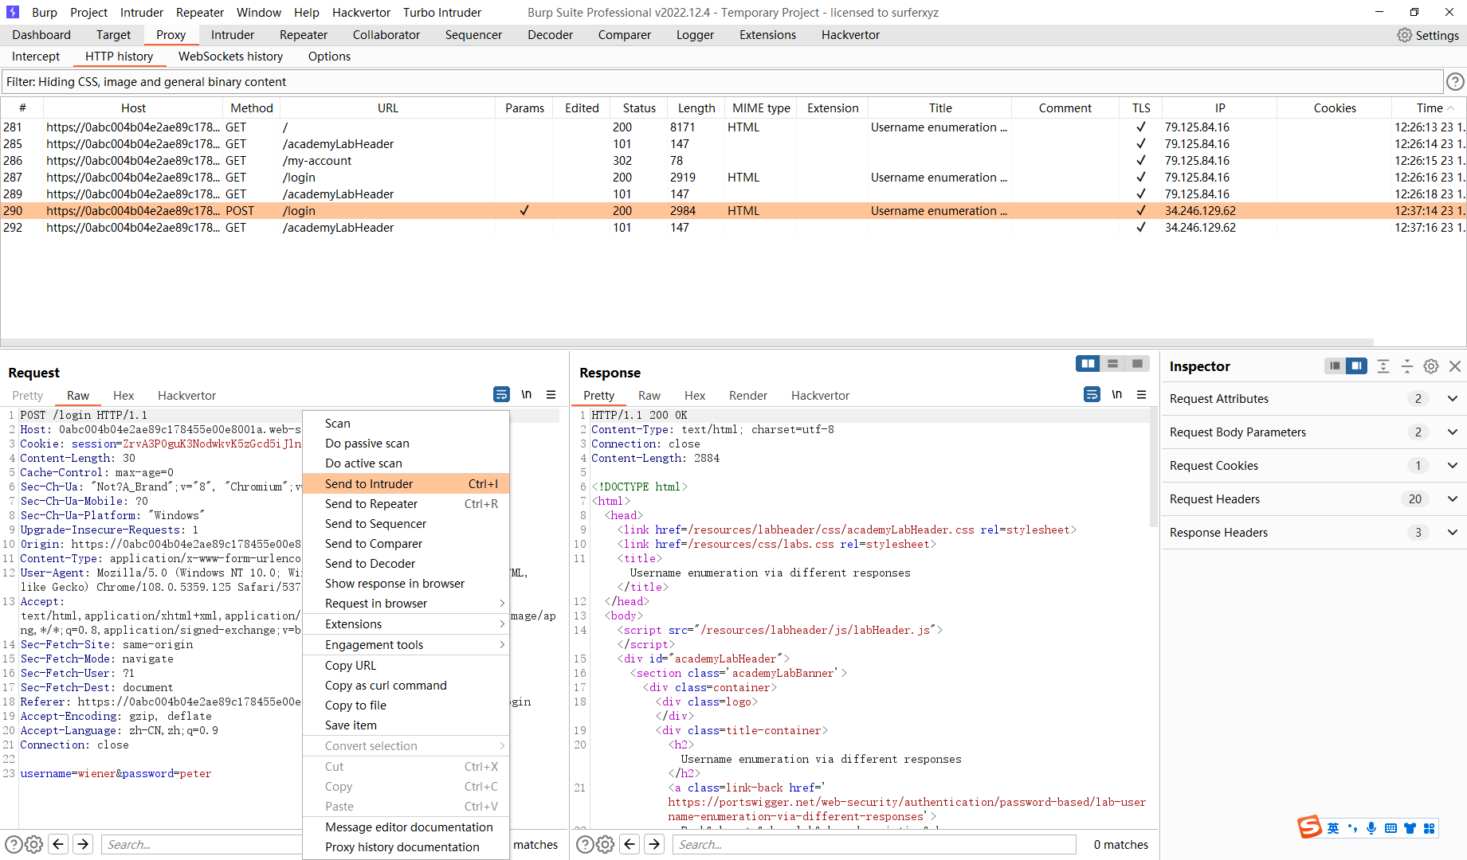
Task: Expand the Request Body Parameters section
Action: (1452, 432)
